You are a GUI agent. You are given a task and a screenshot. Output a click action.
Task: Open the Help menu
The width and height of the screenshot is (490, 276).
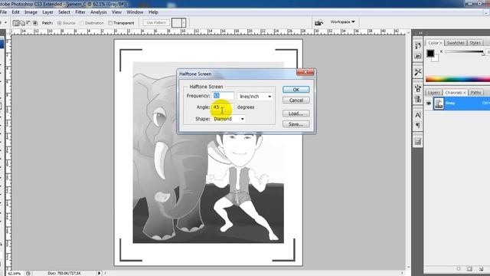pos(153,12)
